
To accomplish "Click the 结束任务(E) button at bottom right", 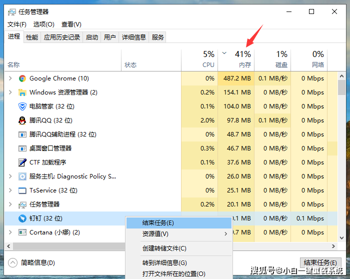I will (320, 263).
